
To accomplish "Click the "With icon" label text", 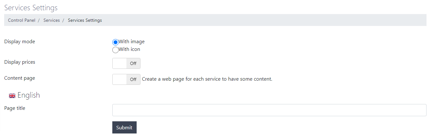I will (x=129, y=49).
